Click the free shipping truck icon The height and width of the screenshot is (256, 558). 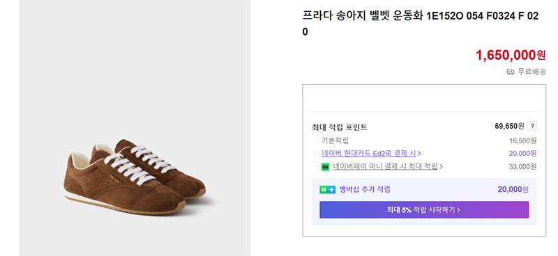[x=511, y=72]
